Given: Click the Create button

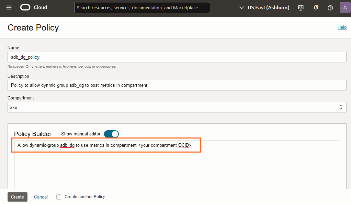Looking at the screenshot, I should tap(17, 197).
